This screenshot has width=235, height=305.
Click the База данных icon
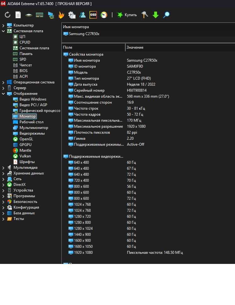pyautogui.click(x=9, y=213)
